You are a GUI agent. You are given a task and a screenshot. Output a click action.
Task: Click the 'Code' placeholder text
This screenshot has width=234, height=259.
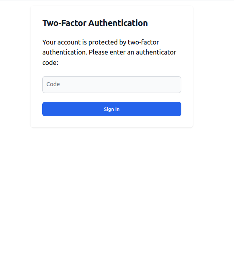click(x=53, y=84)
